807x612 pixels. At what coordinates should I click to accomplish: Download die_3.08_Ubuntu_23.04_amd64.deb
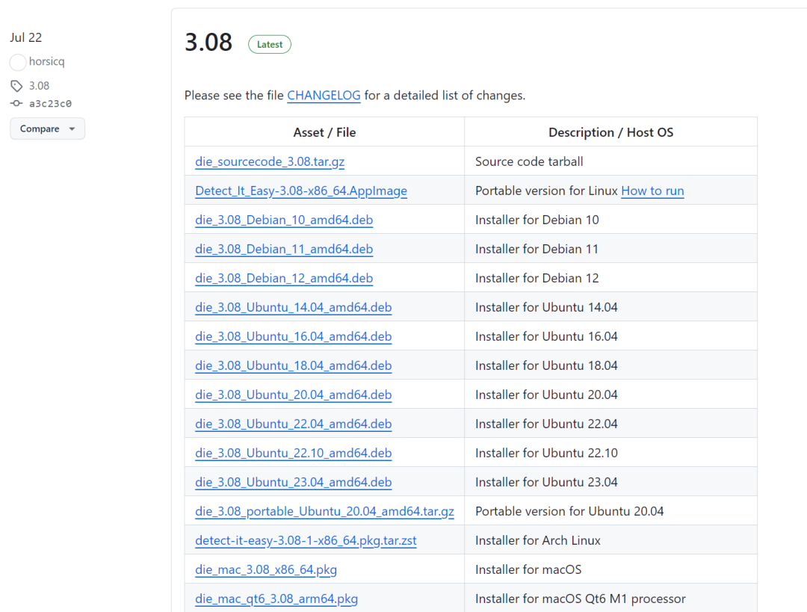pos(294,482)
